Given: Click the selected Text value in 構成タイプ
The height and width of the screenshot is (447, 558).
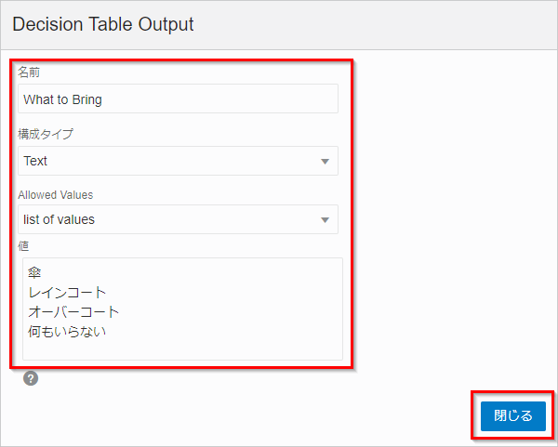Looking at the screenshot, I should 35,161.
